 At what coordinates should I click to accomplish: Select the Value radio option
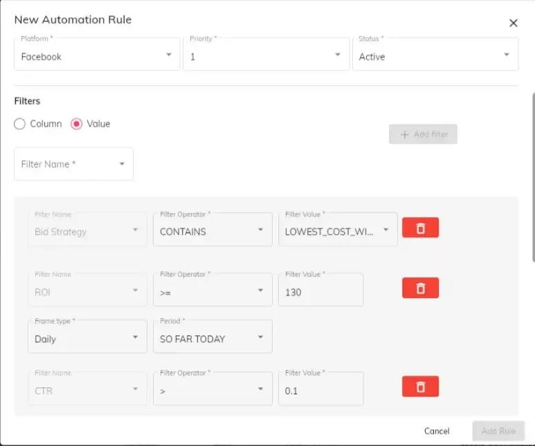[x=78, y=124]
